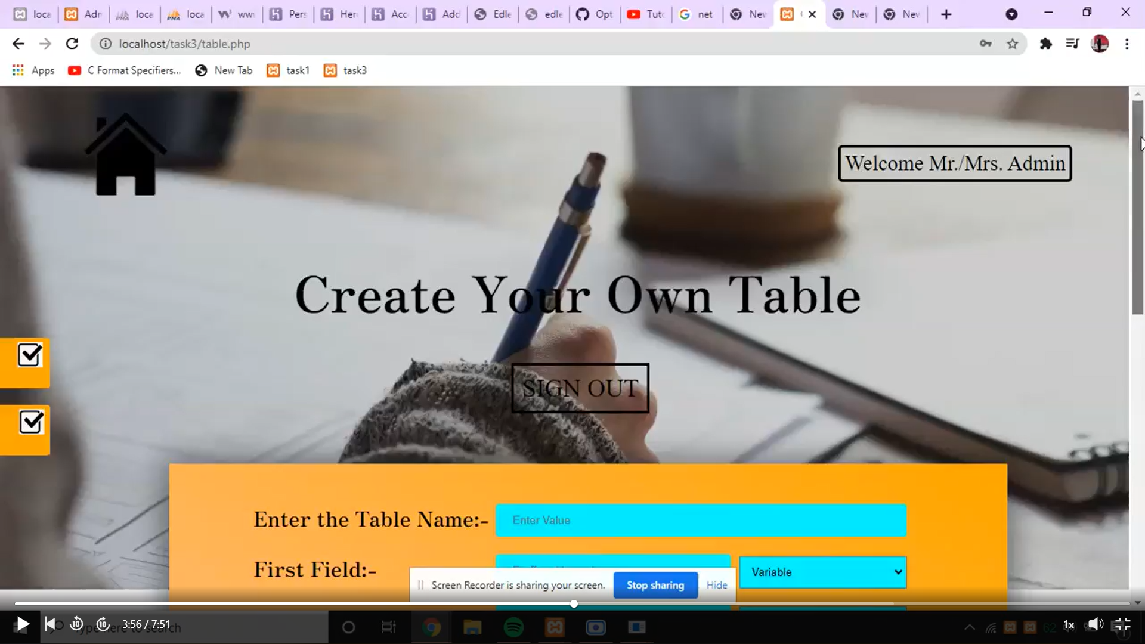
Task: Switch to the net Google tab
Action: coord(697,14)
